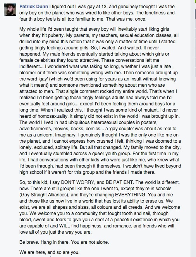This screenshot has width=196, height=257.
Task: Click the closing line 'We are here, and so are you.'
Action: 49,252
